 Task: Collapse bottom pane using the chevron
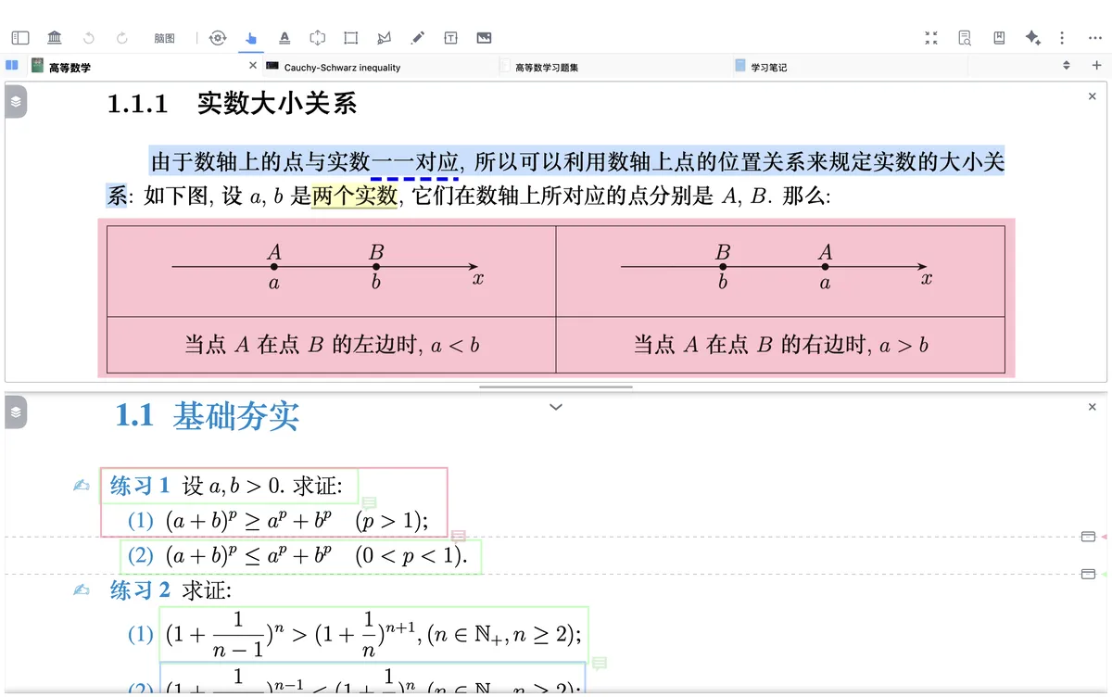(x=556, y=407)
